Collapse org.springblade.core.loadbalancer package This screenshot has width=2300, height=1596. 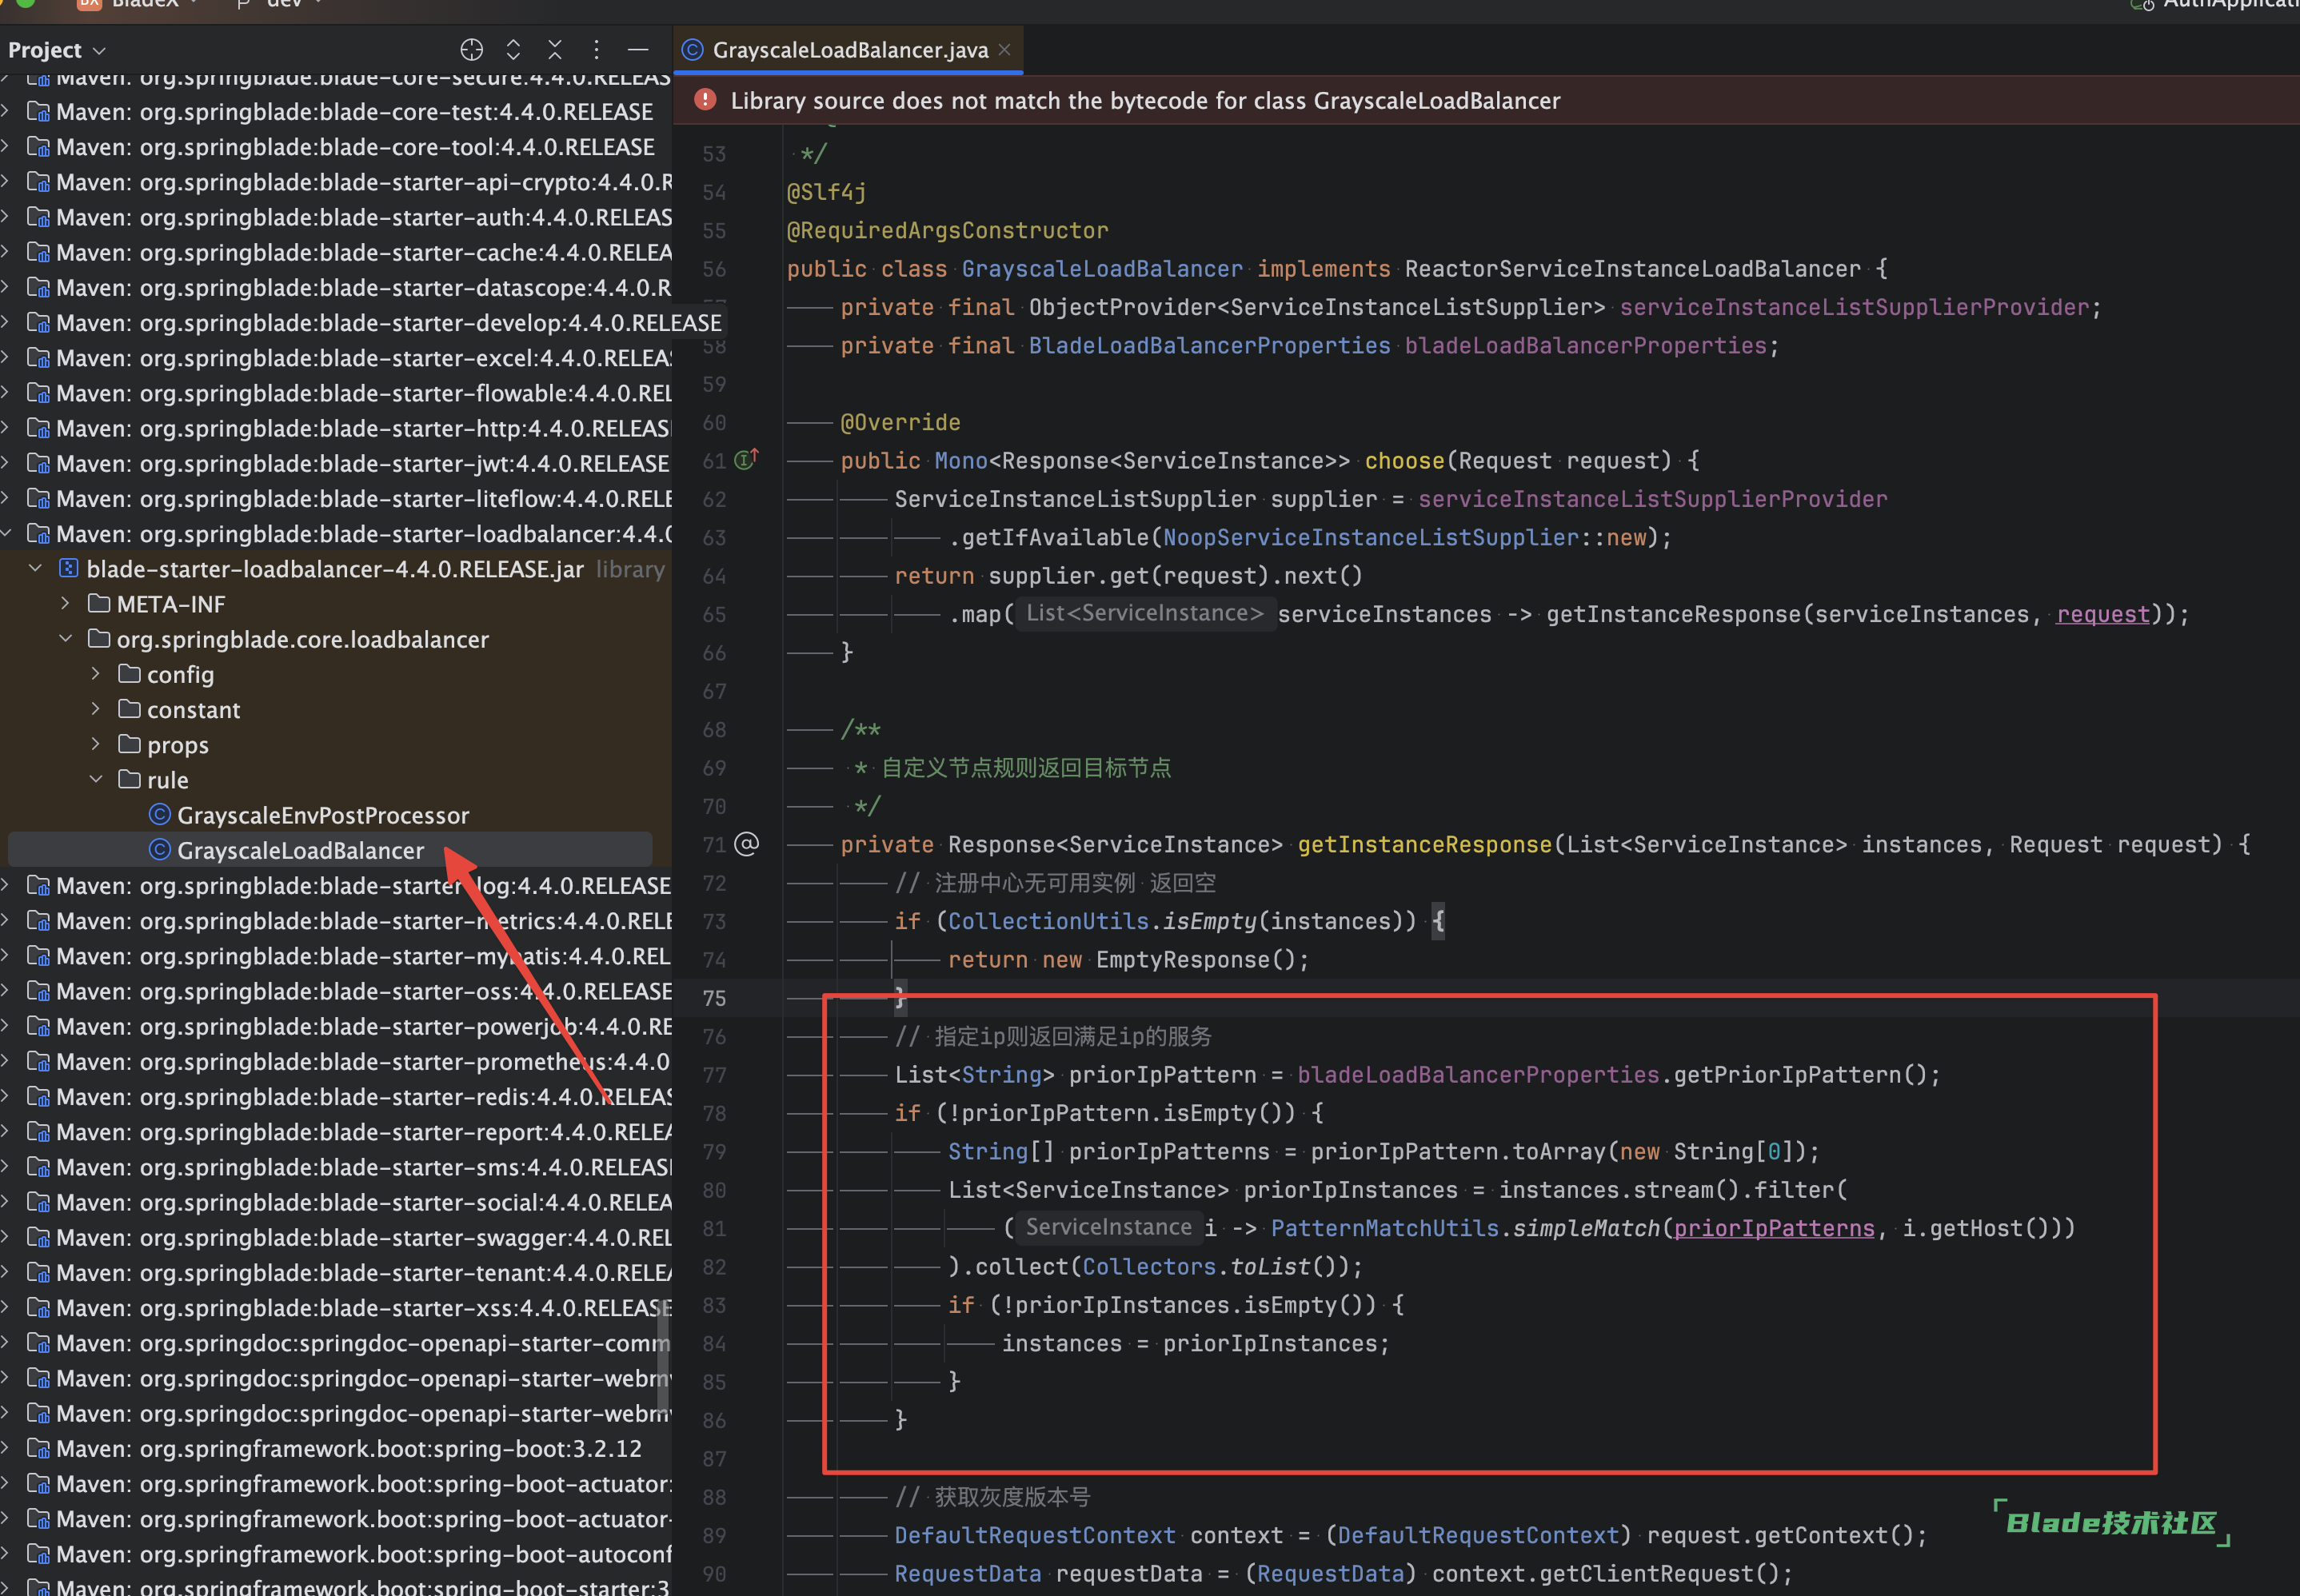(x=66, y=638)
